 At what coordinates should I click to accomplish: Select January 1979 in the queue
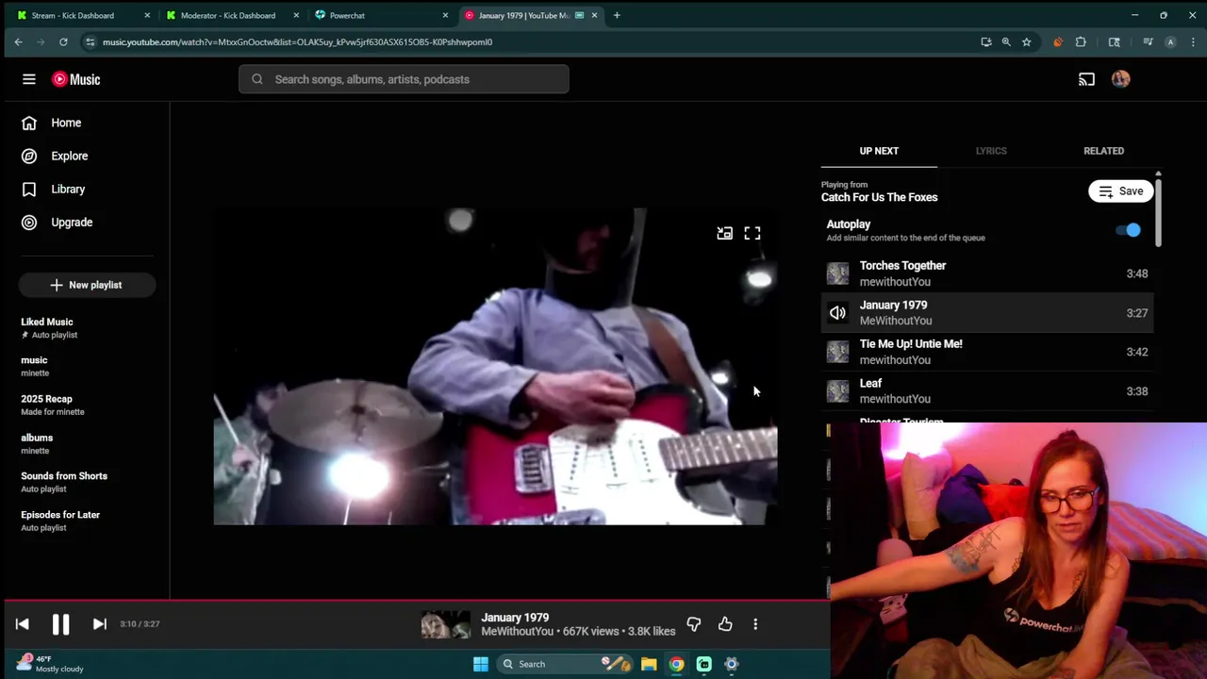click(987, 312)
